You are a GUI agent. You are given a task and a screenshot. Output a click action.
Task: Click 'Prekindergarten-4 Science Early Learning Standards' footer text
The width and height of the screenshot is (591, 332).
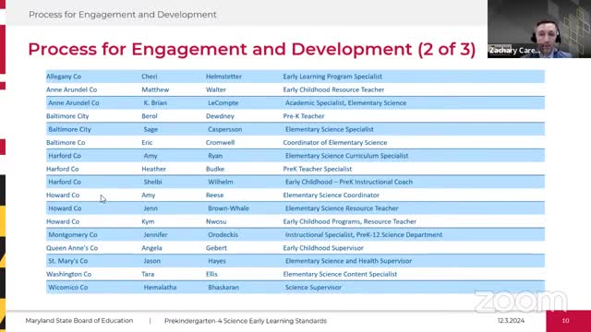coord(246,321)
